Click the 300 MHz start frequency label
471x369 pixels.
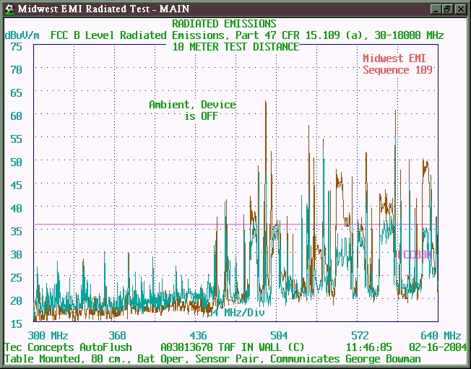[48, 335]
